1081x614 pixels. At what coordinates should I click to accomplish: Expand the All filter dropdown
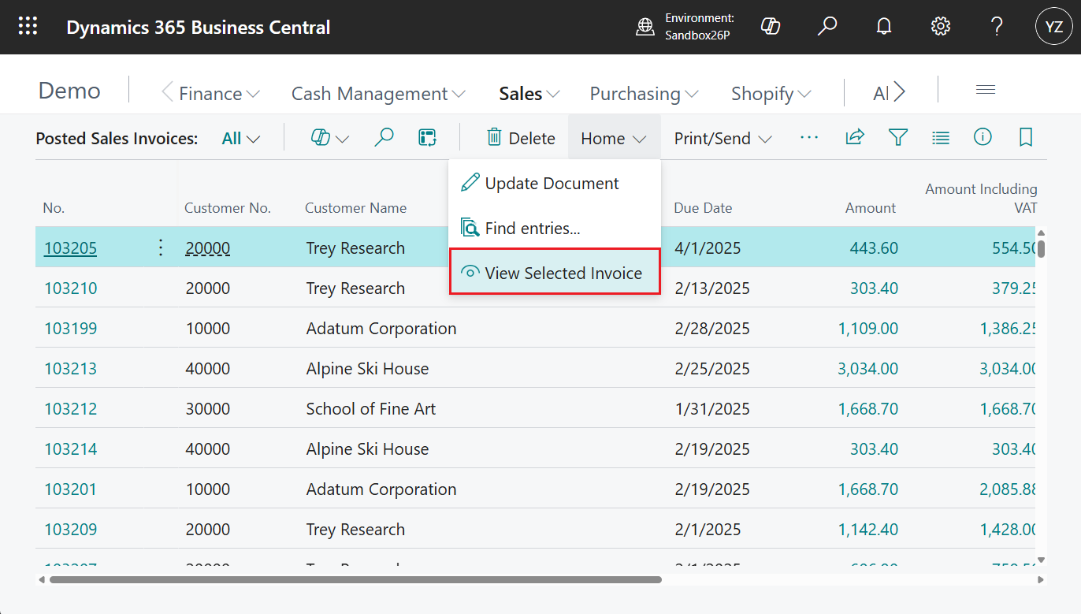click(x=240, y=137)
